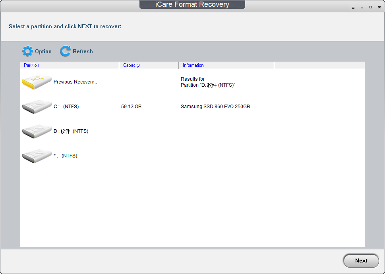Image resolution: width=385 pixels, height=274 pixels.
Task: Open the Option label text
Action: click(43, 51)
